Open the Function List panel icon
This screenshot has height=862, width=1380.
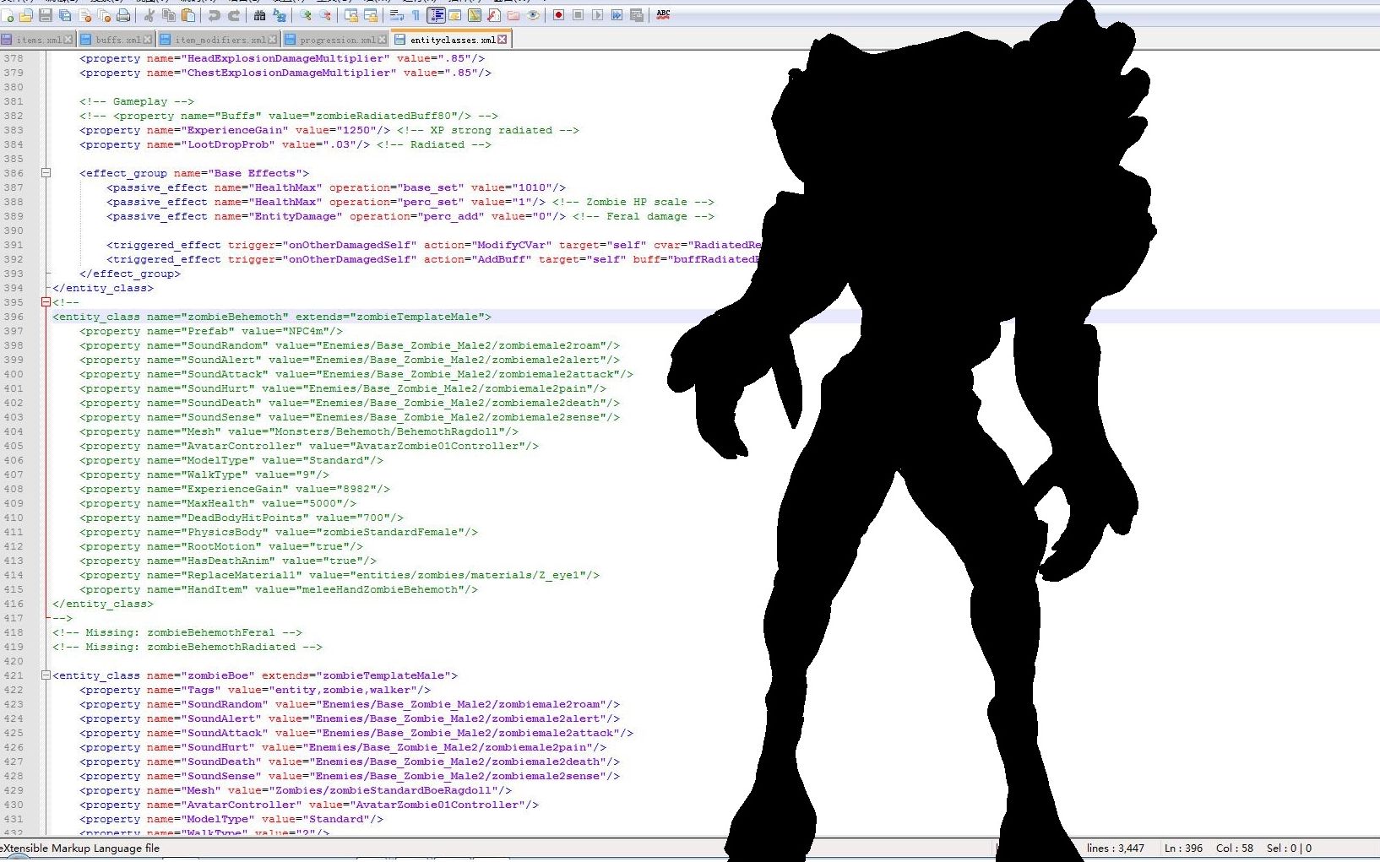tap(493, 15)
